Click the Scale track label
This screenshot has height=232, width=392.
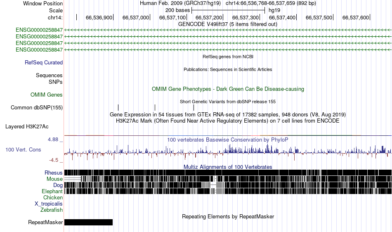56,10
